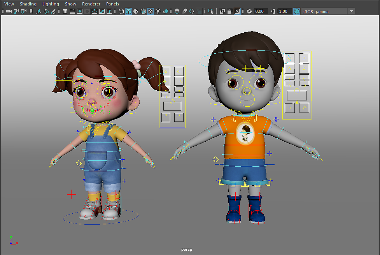Click the gamma value field 1.00
380x255 pixels.
tap(284, 11)
